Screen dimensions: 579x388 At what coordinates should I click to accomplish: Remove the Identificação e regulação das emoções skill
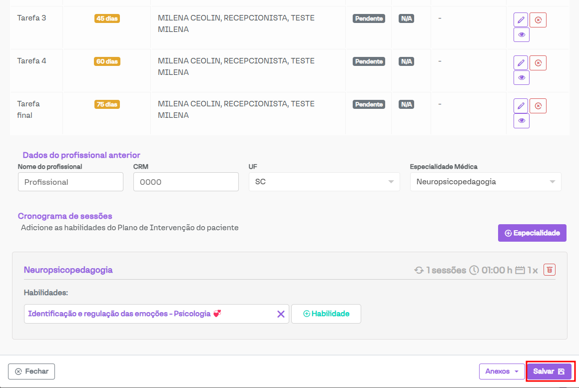[x=281, y=314]
